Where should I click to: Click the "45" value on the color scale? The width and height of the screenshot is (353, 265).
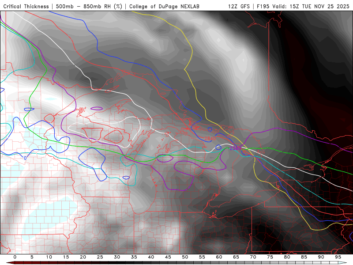pos(168,257)
